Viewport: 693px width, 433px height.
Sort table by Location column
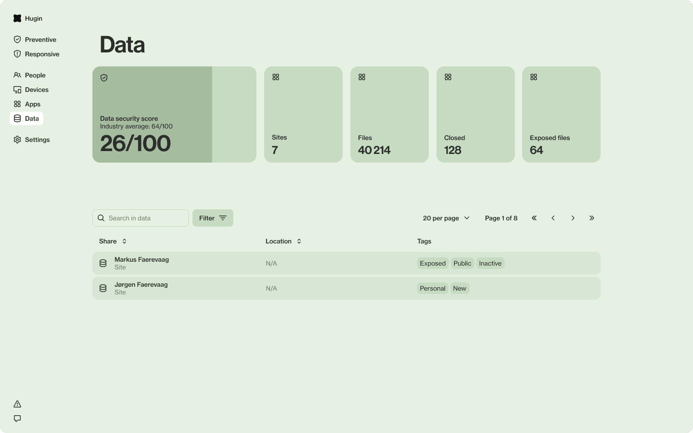[283, 241]
